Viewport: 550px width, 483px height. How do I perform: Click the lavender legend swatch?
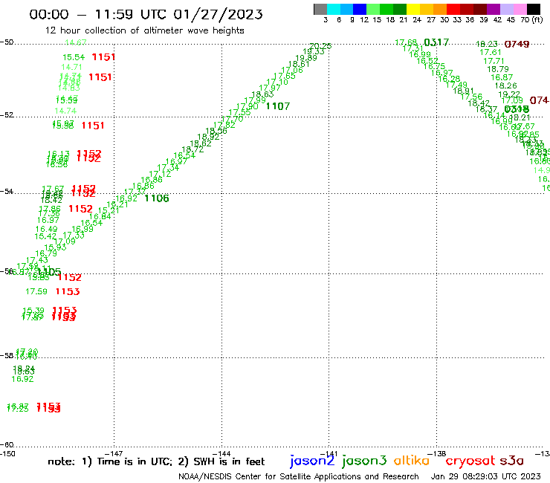(506, 9)
